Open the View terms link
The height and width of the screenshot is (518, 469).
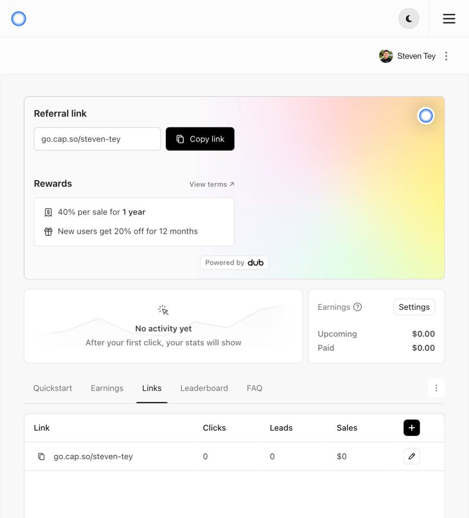[212, 184]
